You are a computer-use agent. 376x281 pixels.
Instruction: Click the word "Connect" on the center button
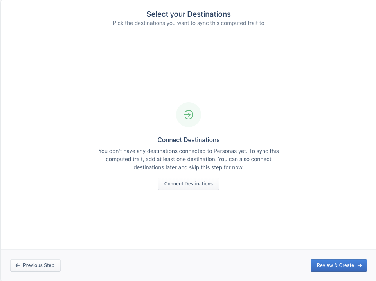pos(173,184)
